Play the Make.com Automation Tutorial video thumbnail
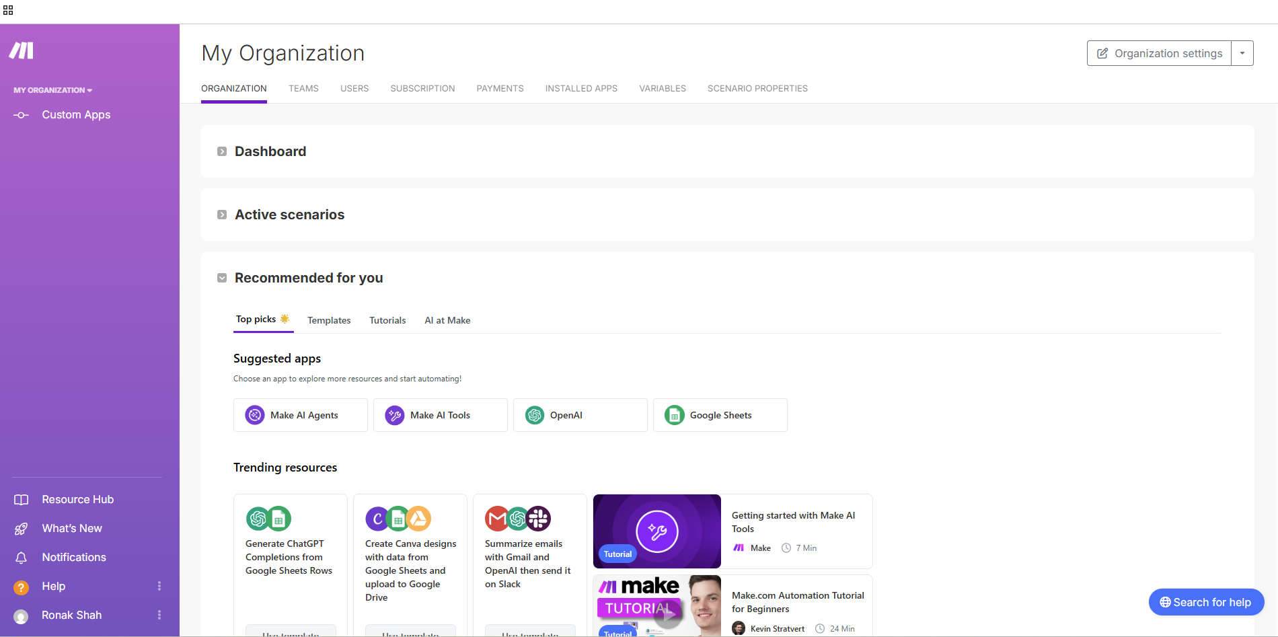1278x637 pixels. [657, 605]
